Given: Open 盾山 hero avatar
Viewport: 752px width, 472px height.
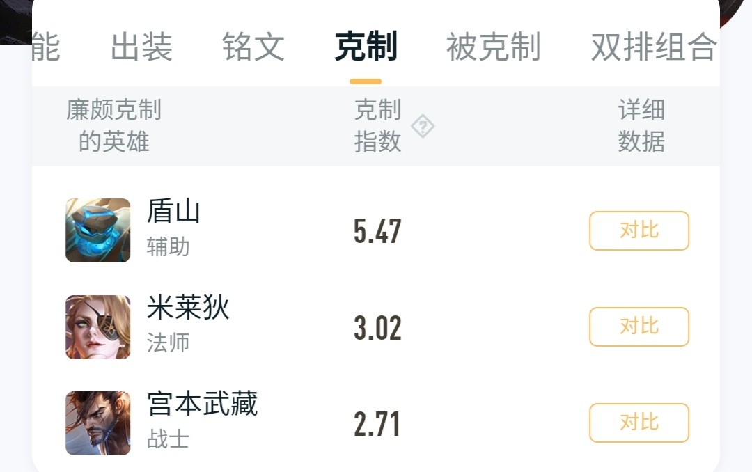Looking at the screenshot, I should coord(98,230).
